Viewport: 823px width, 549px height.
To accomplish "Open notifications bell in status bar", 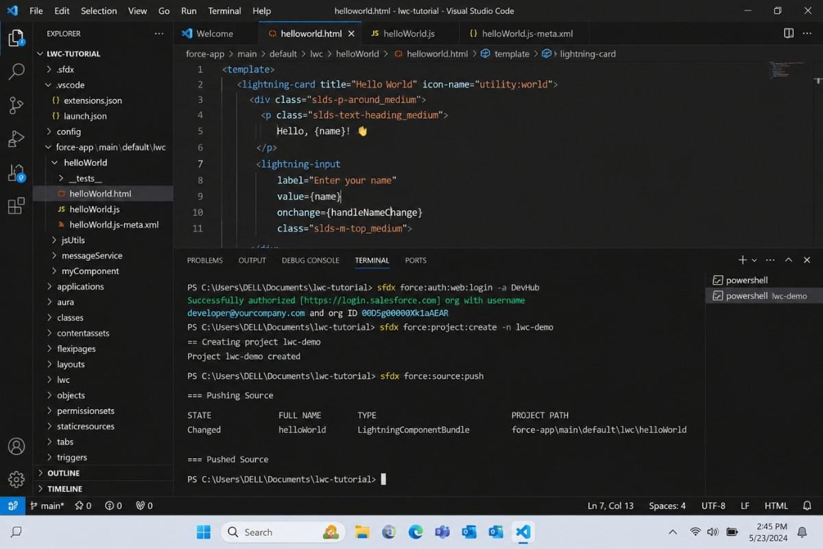I will 807,506.
